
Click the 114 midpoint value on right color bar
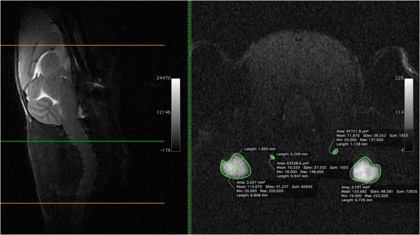click(x=399, y=112)
